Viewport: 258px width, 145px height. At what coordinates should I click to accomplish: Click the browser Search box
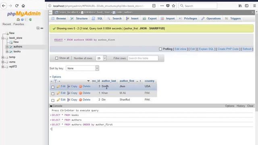pyautogui.click(x=198, y=6)
